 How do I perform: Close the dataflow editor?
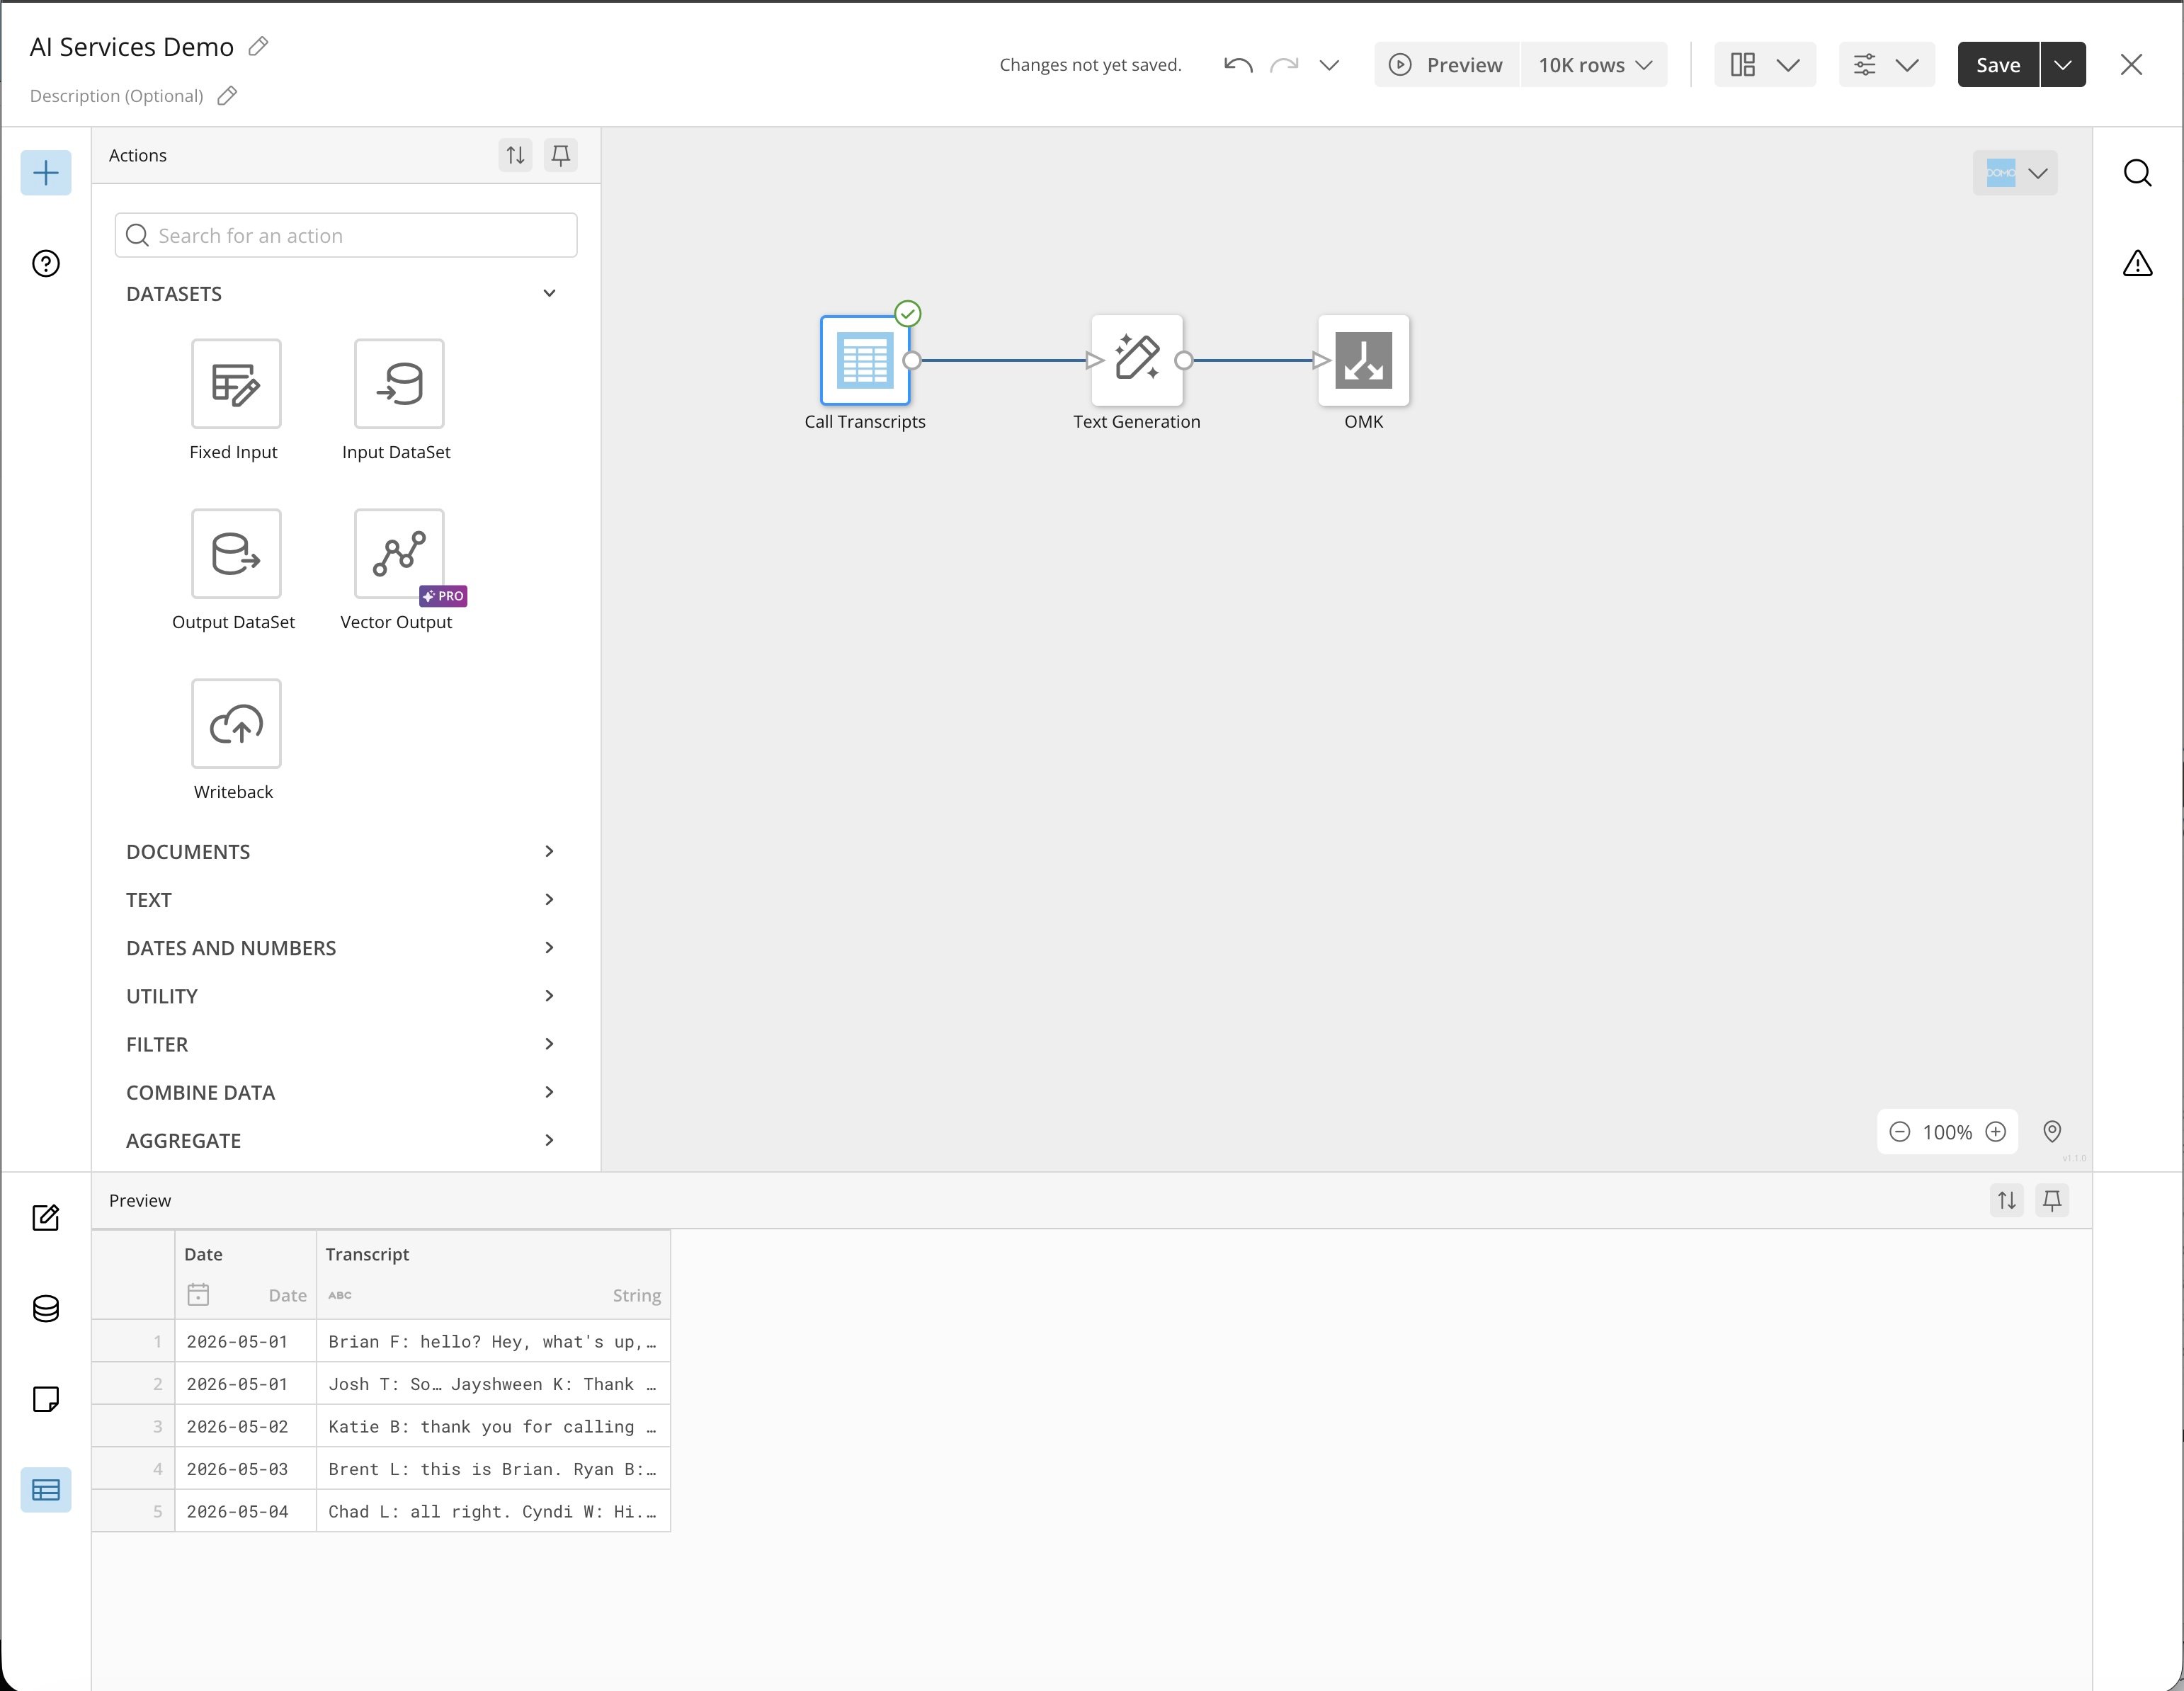point(2131,65)
